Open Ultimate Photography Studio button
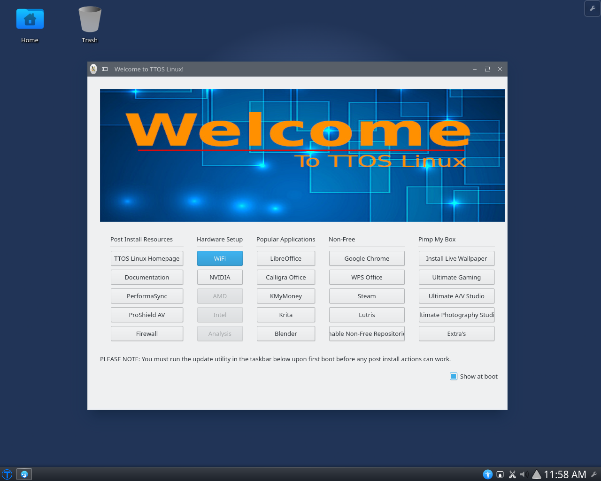 coord(456,315)
